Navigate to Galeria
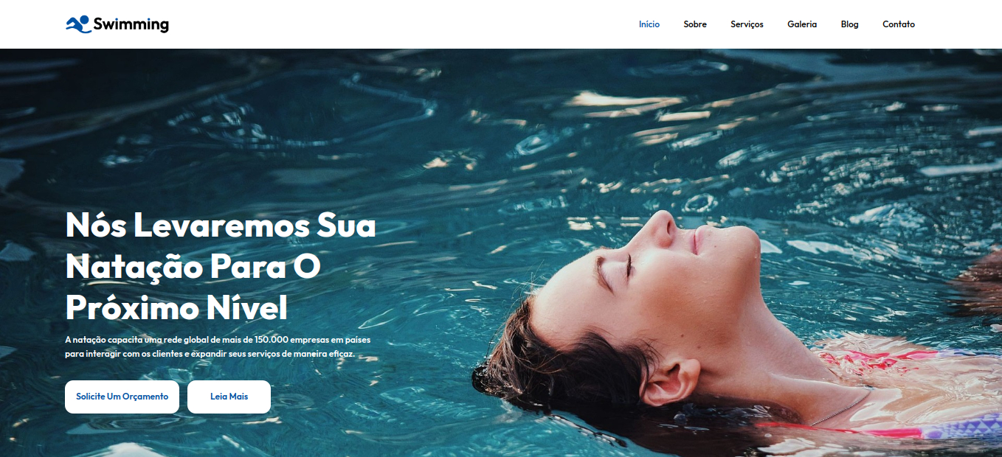 coord(802,24)
